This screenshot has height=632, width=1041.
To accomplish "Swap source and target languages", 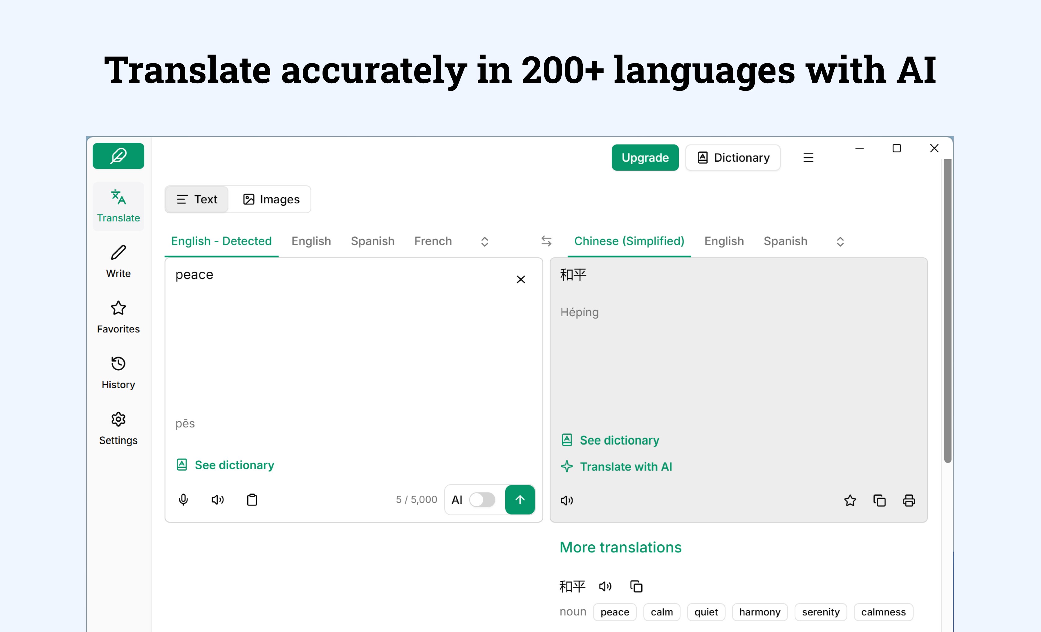I will [546, 241].
